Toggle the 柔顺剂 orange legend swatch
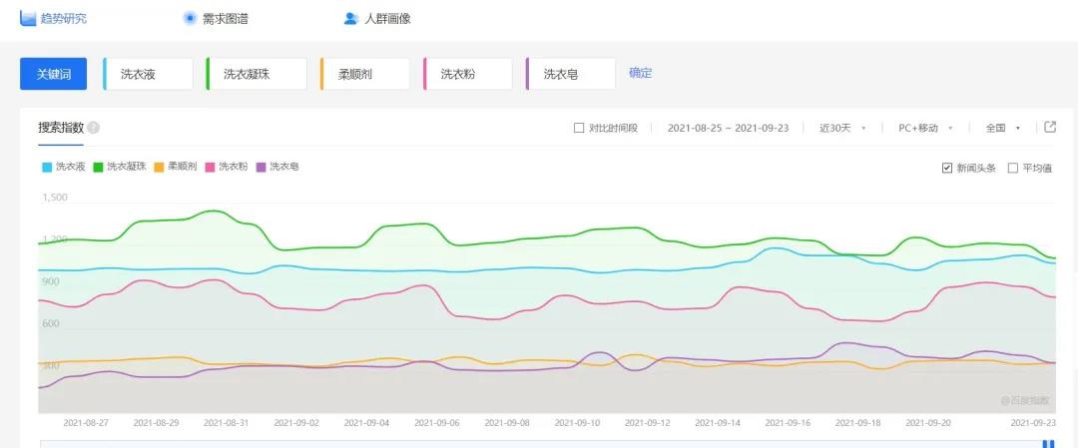Viewport: 1078px width, 448px height. point(159,167)
